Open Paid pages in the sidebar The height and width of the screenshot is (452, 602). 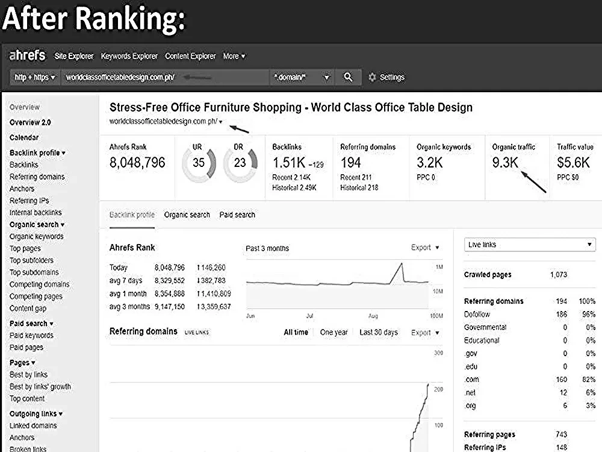point(26,348)
